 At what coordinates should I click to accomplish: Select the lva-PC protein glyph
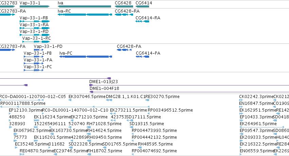(x=86, y=57)
